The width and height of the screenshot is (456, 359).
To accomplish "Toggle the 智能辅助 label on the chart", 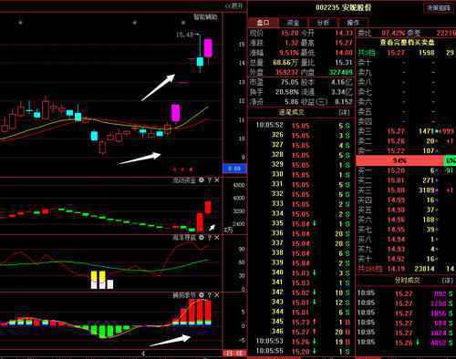I will click(205, 16).
